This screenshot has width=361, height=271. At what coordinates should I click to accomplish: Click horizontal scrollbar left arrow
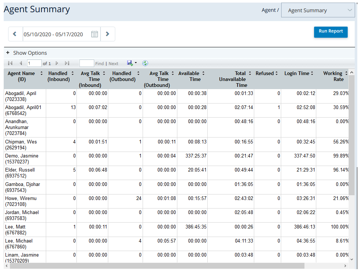(6, 266)
